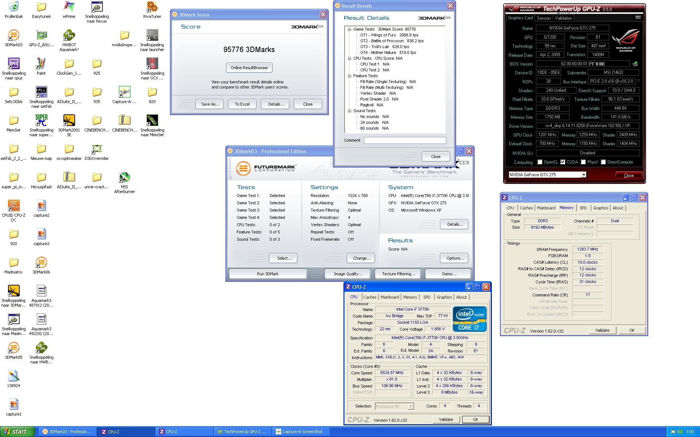Click the Online ResultBrowser button
This screenshot has height=437, width=700.
249,68
